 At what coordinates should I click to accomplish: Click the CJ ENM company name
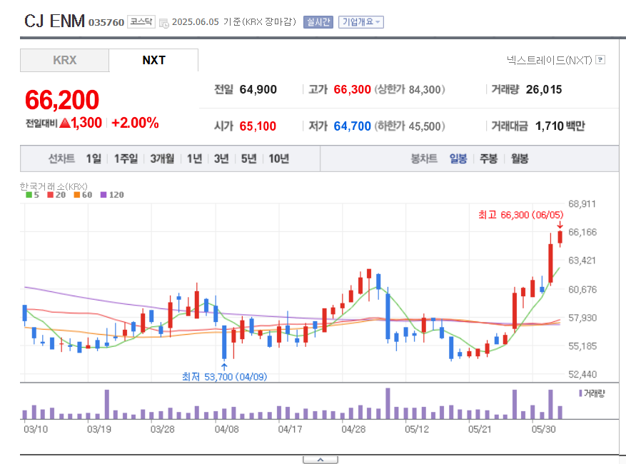54,21
